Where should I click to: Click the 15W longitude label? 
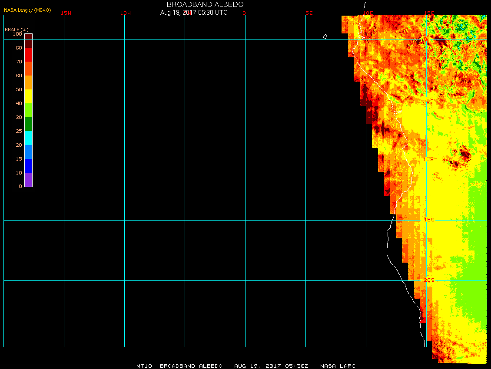click(x=66, y=13)
